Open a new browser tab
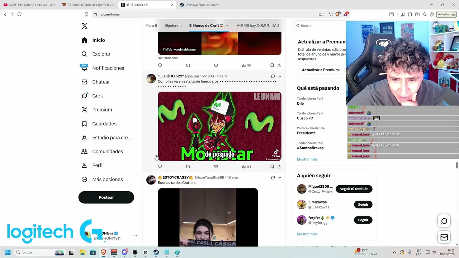 tap(240, 5)
